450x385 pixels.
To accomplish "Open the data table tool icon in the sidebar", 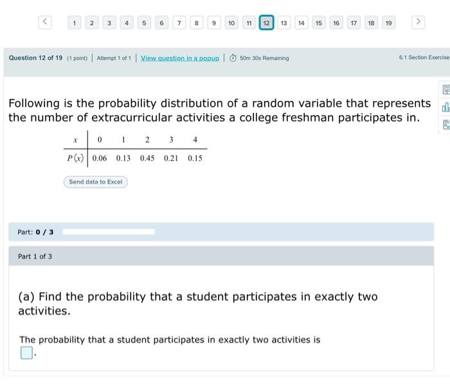I will (446, 125).
